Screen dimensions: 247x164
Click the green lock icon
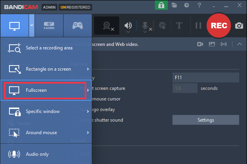coord(161,5)
